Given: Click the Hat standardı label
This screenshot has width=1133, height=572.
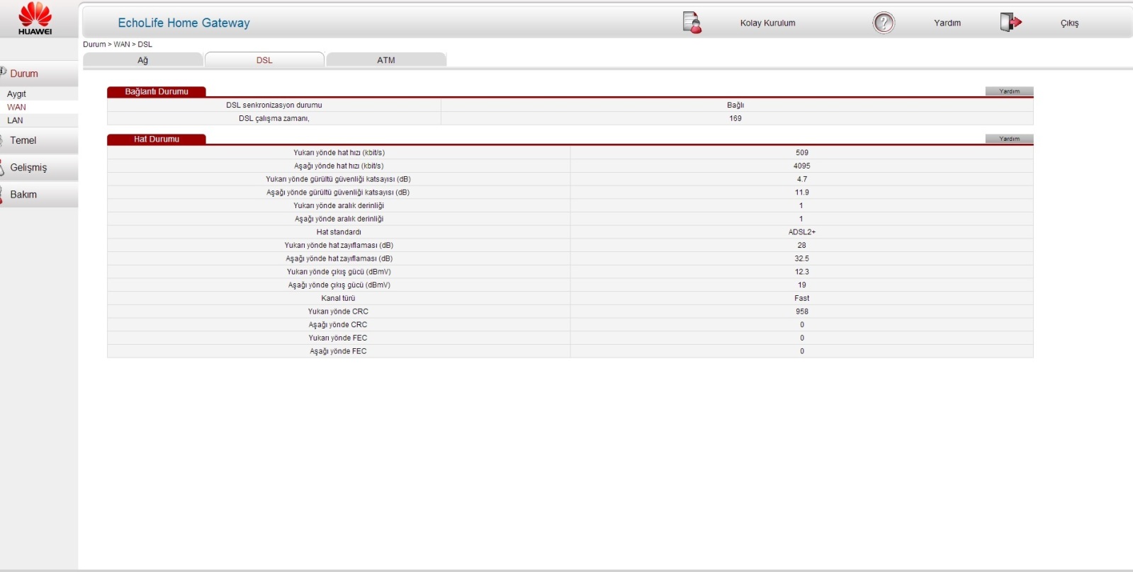Looking at the screenshot, I should tap(339, 232).
